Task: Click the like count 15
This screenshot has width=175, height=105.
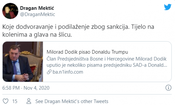Action: pyautogui.click(x=15, y=101)
